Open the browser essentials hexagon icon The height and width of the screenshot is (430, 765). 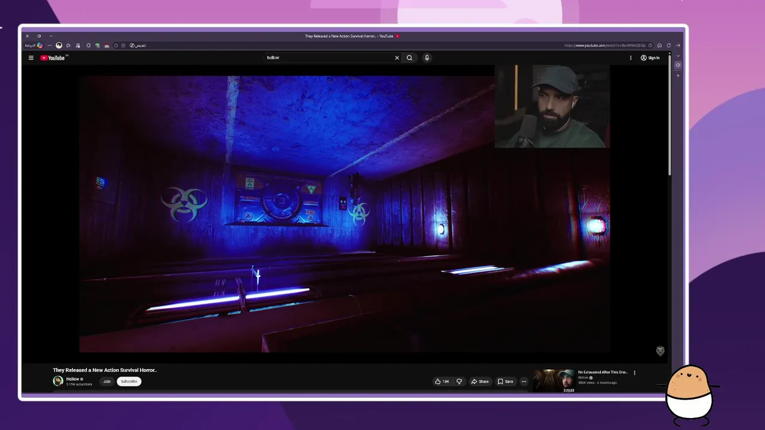coord(88,45)
